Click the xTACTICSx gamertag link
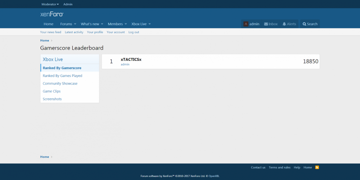The image size is (360, 180). point(131,60)
